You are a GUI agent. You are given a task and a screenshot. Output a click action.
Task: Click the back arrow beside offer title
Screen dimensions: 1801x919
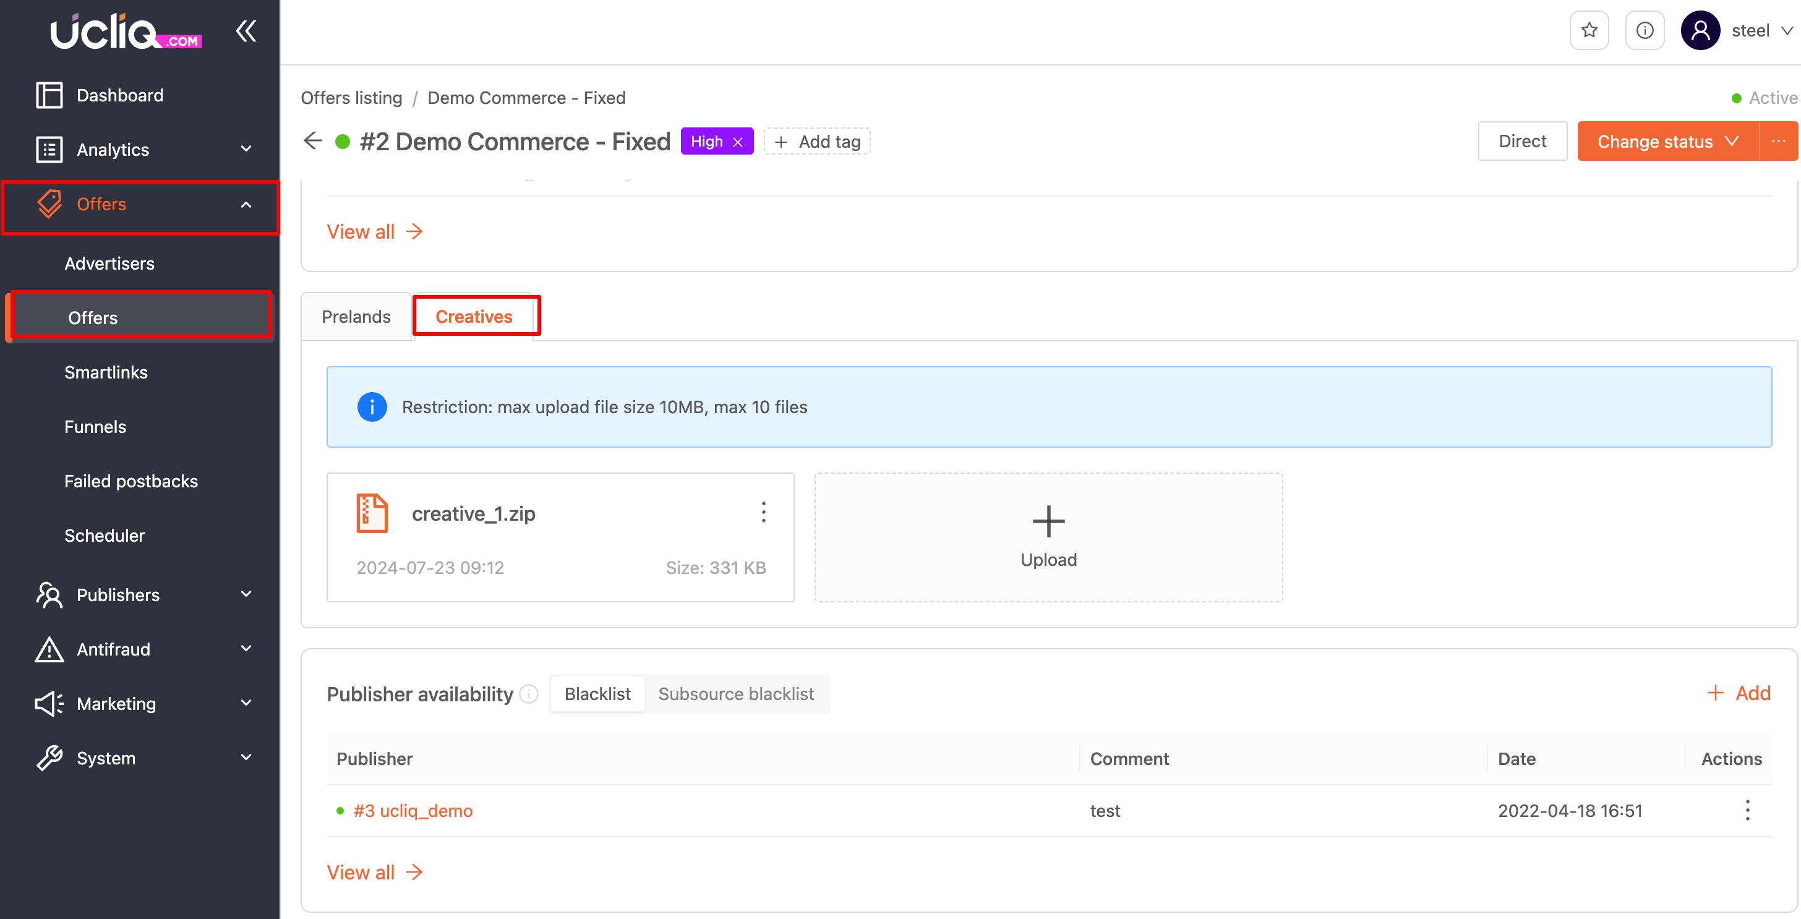(x=312, y=141)
